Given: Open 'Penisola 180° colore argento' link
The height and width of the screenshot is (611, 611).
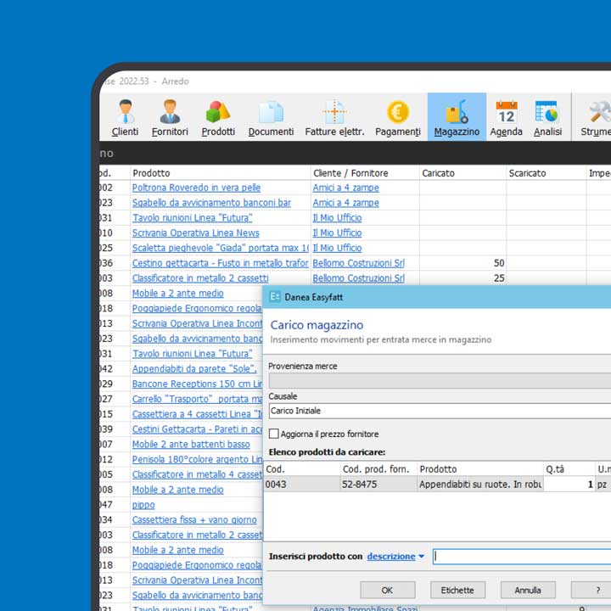Looking at the screenshot, I should coord(197,459).
